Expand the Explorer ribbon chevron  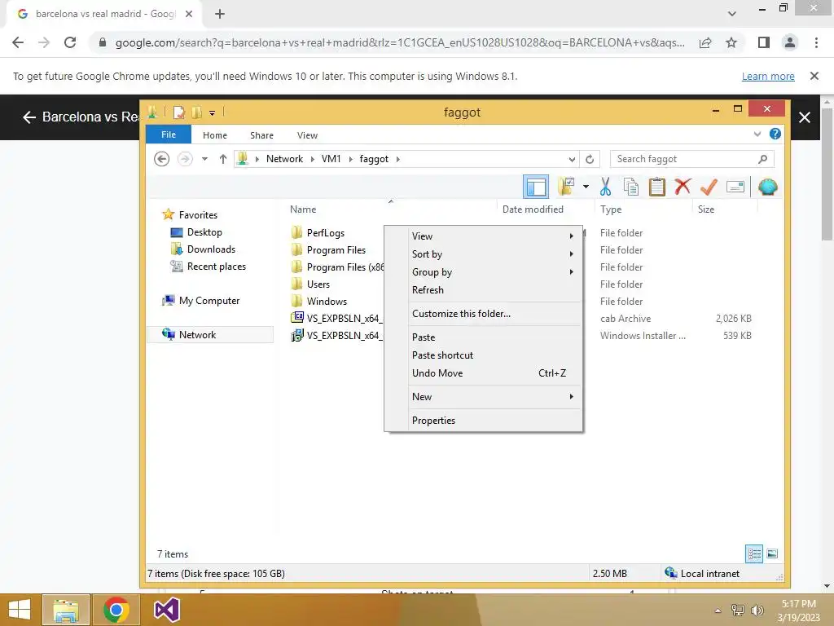click(757, 134)
